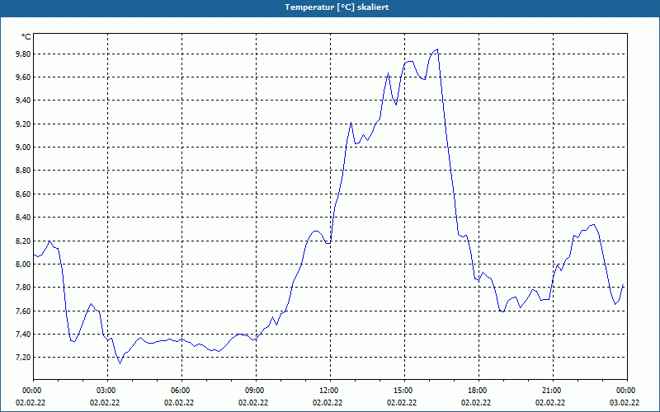Click the 9,40 y-axis label
The width and height of the screenshot is (660, 412).
23,100
